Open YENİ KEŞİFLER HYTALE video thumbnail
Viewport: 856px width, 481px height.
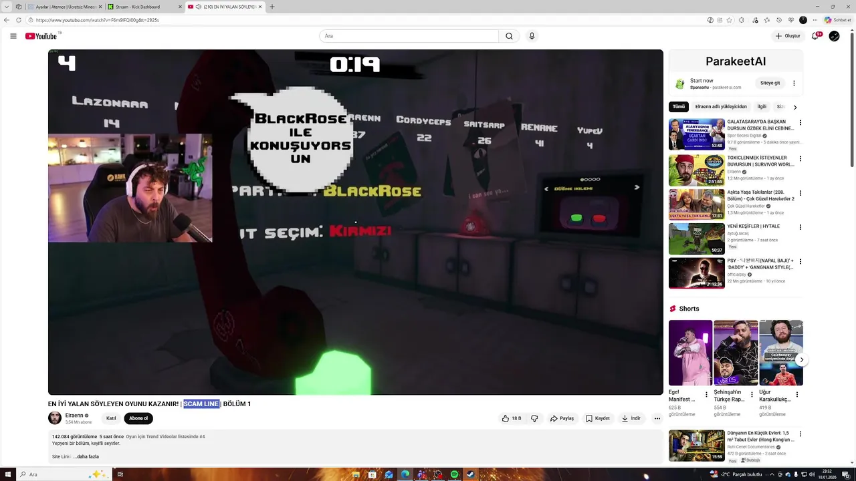point(696,238)
